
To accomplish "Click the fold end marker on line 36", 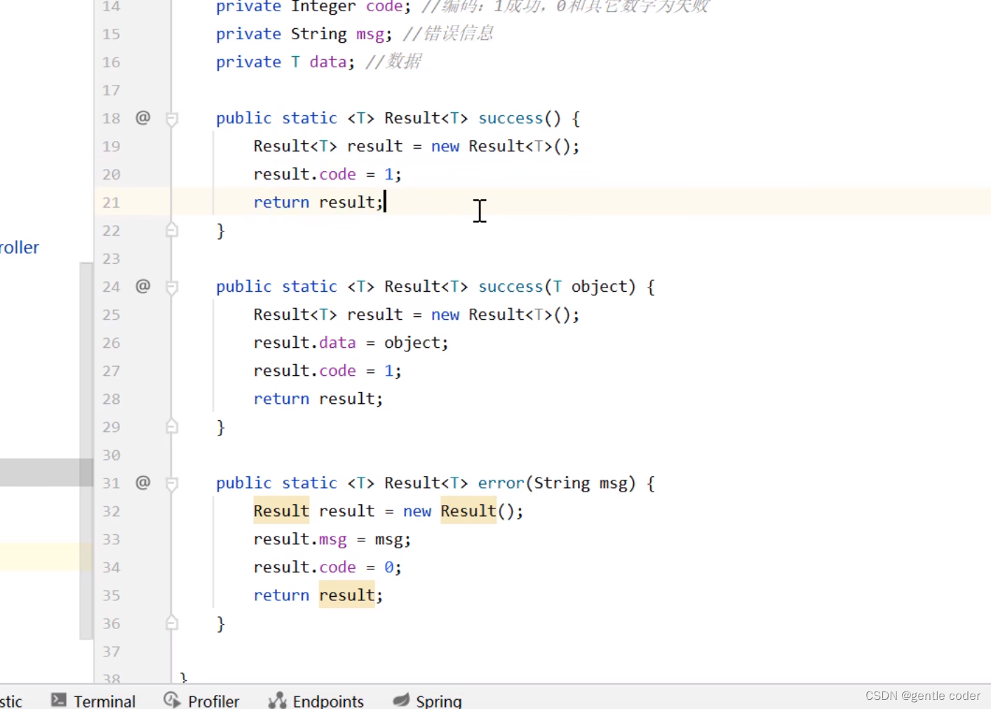I will tap(172, 622).
